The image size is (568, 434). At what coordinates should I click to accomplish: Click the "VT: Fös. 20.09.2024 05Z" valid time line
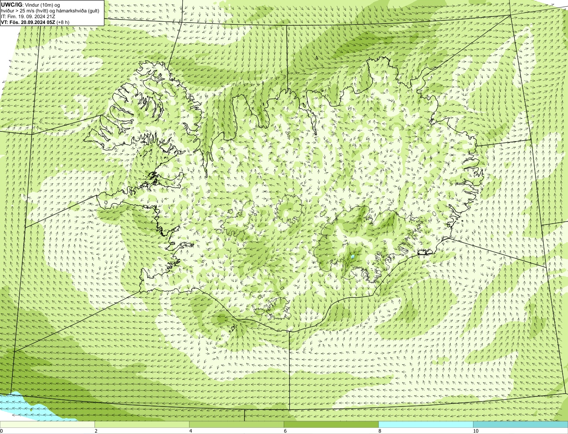point(35,22)
